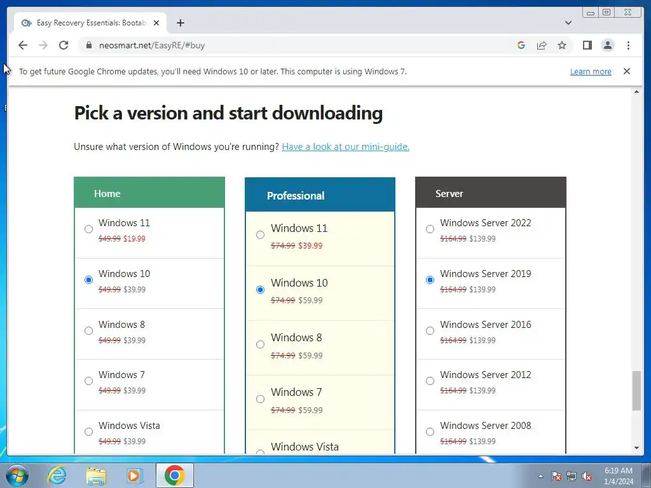
Task: Dismiss the Chrome update notification bar
Action: pyautogui.click(x=626, y=71)
